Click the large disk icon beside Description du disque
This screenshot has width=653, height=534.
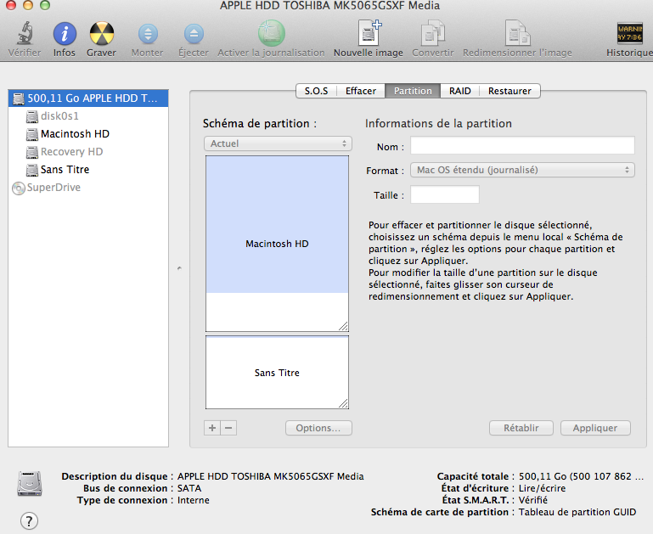(x=29, y=483)
